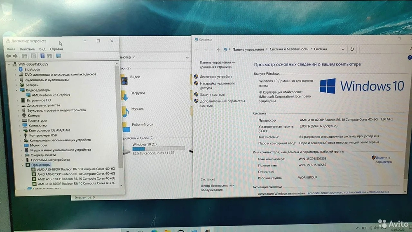The height and width of the screenshot is (232, 412).
Task: Open the Вид menu
Action: click(42, 49)
